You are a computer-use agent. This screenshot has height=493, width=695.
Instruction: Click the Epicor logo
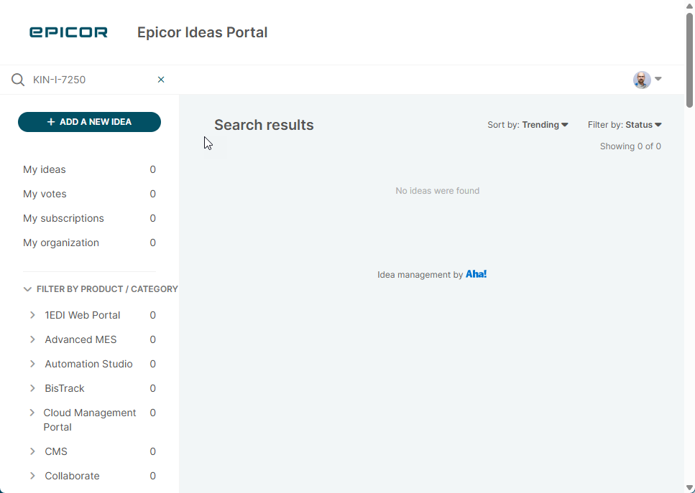[x=68, y=32]
